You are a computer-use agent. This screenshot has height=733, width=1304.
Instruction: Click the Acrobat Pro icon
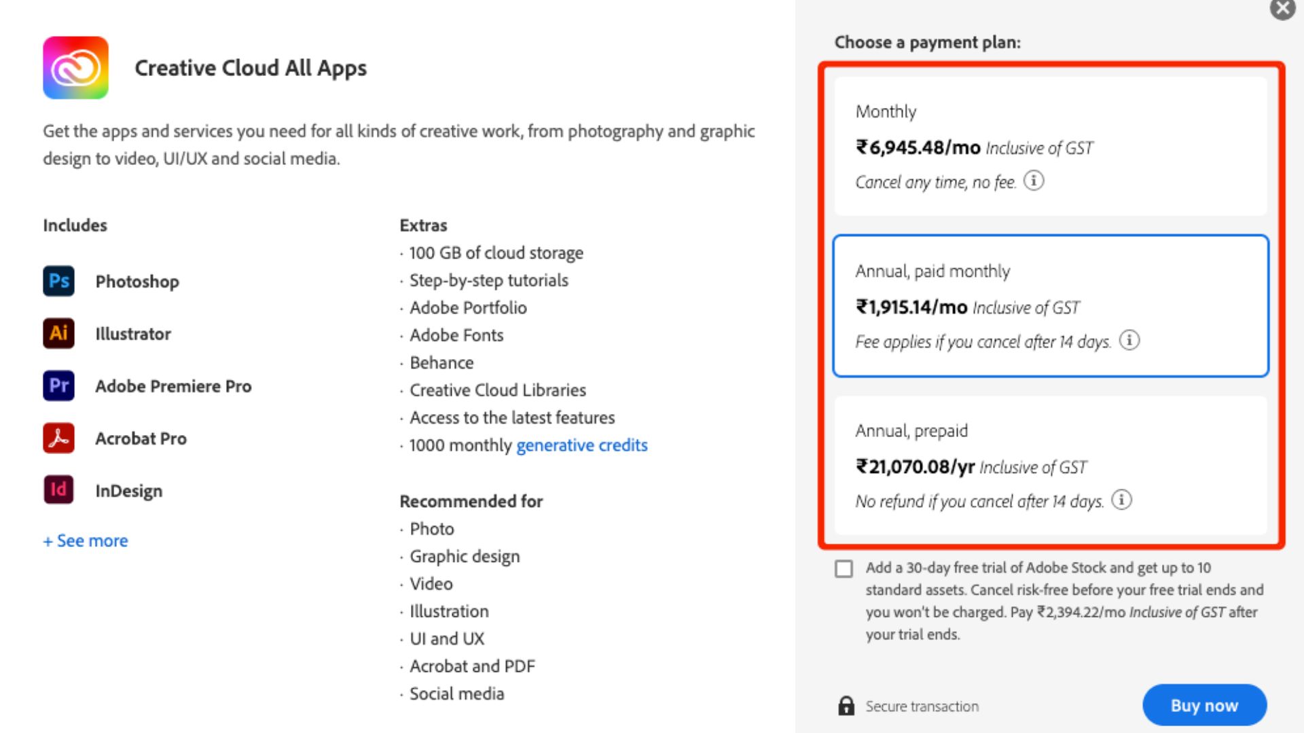[x=58, y=438]
